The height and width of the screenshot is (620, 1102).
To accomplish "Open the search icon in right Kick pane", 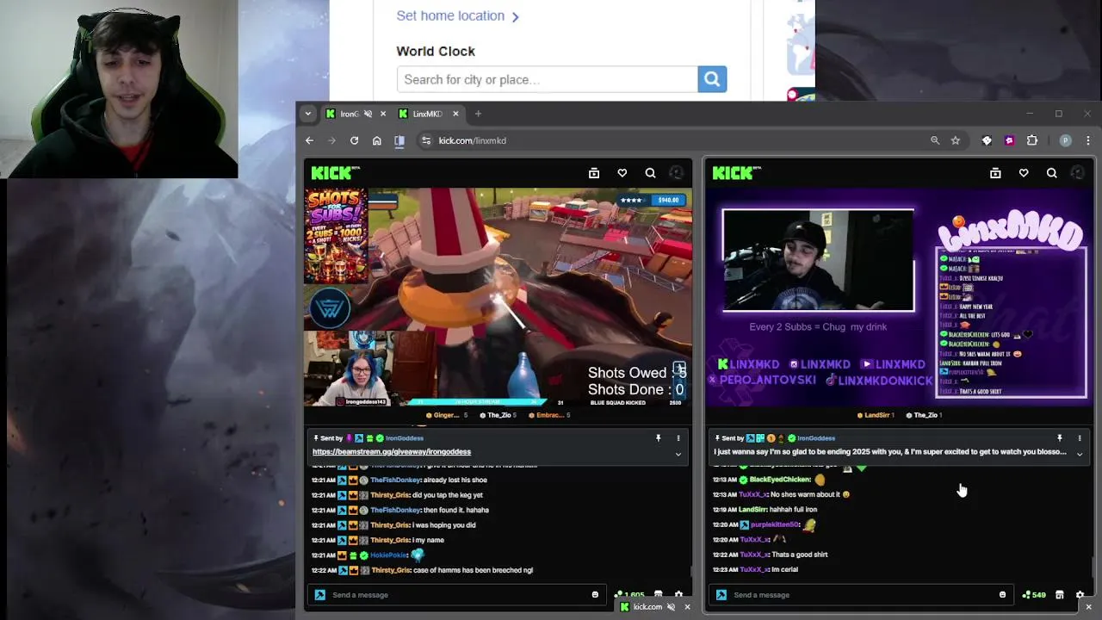I will pos(1052,173).
